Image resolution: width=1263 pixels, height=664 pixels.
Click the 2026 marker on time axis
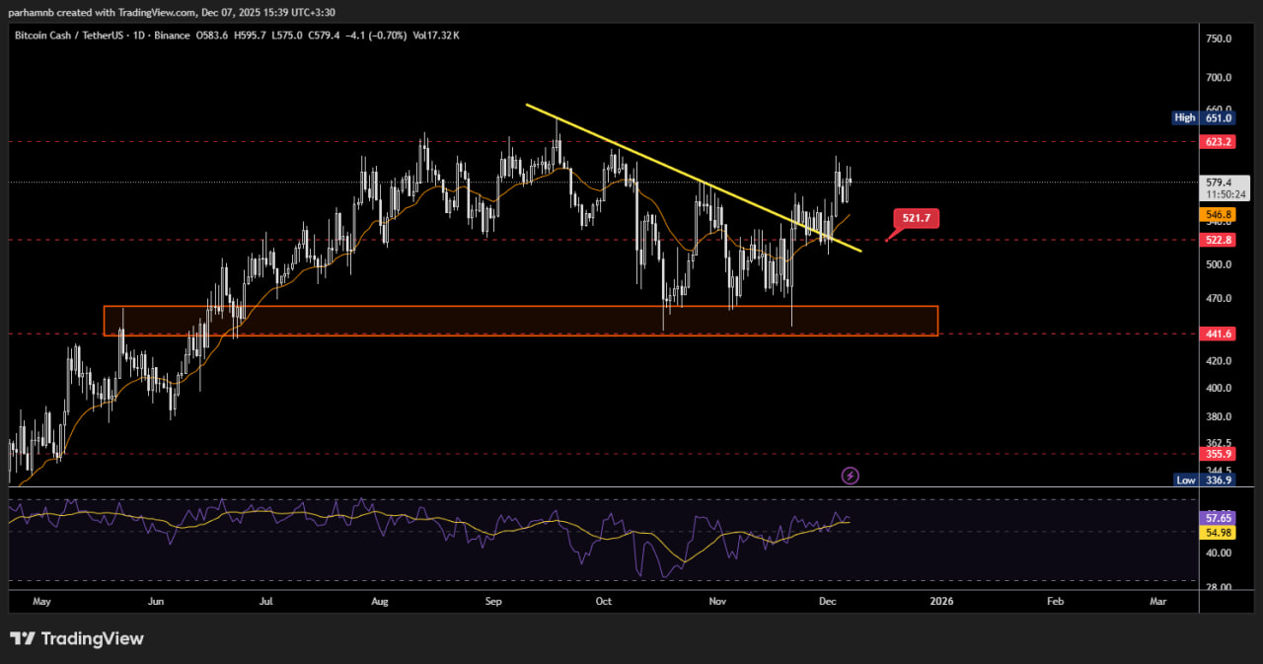[941, 600]
